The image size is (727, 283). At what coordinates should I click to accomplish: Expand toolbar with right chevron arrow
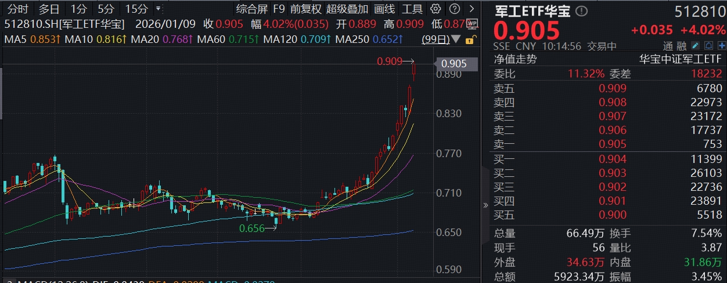tap(471, 9)
